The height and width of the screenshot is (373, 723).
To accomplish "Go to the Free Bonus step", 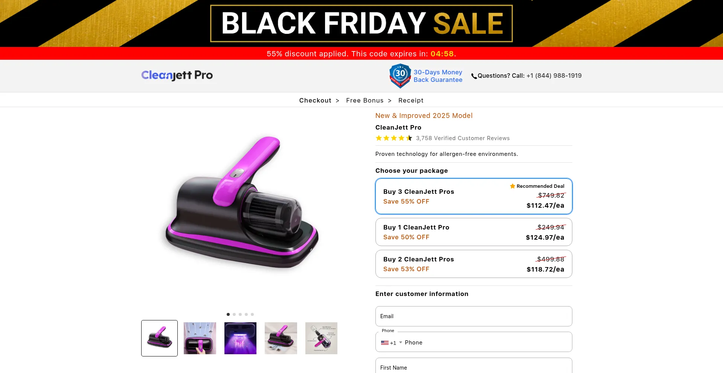I will [365, 101].
